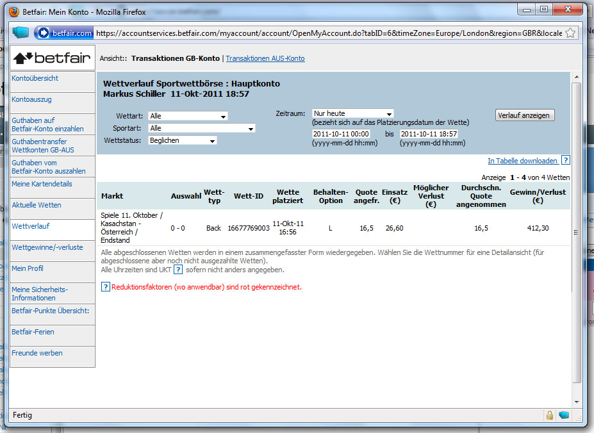Click the Fertig status bar text
Image resolution: width=594 pixels, height=433 pixels.
pos(22,415)
